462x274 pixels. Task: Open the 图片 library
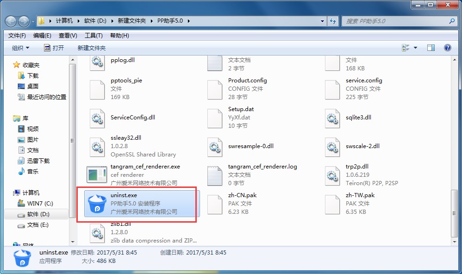tap(28, 140)
